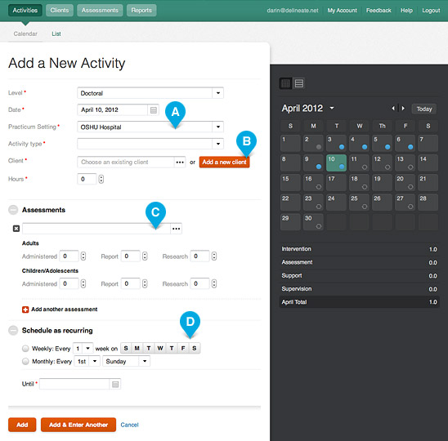Browse existing clients with ellipsis button
Screen dimensions: 448x441
click(180, 163)
